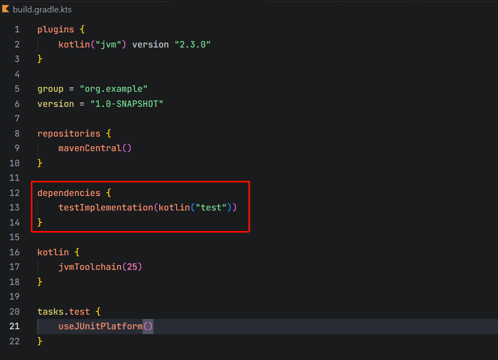Click line number 21 in gutter
Viewport: 498px width, 360px height.
coord(15,327)
